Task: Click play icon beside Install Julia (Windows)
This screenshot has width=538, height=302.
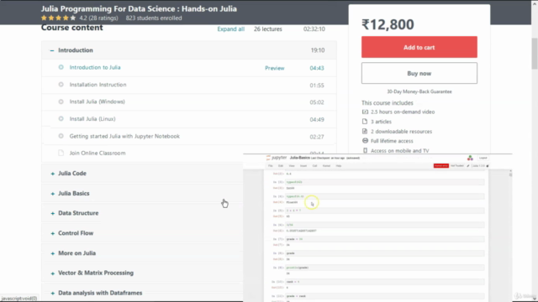Action: pos(61,102)
